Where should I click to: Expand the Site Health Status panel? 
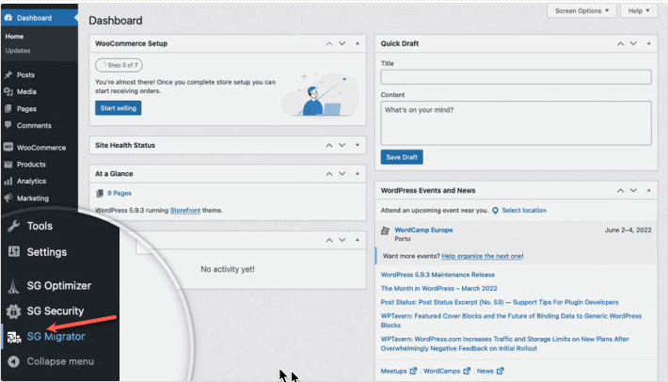tap(358, 145)
